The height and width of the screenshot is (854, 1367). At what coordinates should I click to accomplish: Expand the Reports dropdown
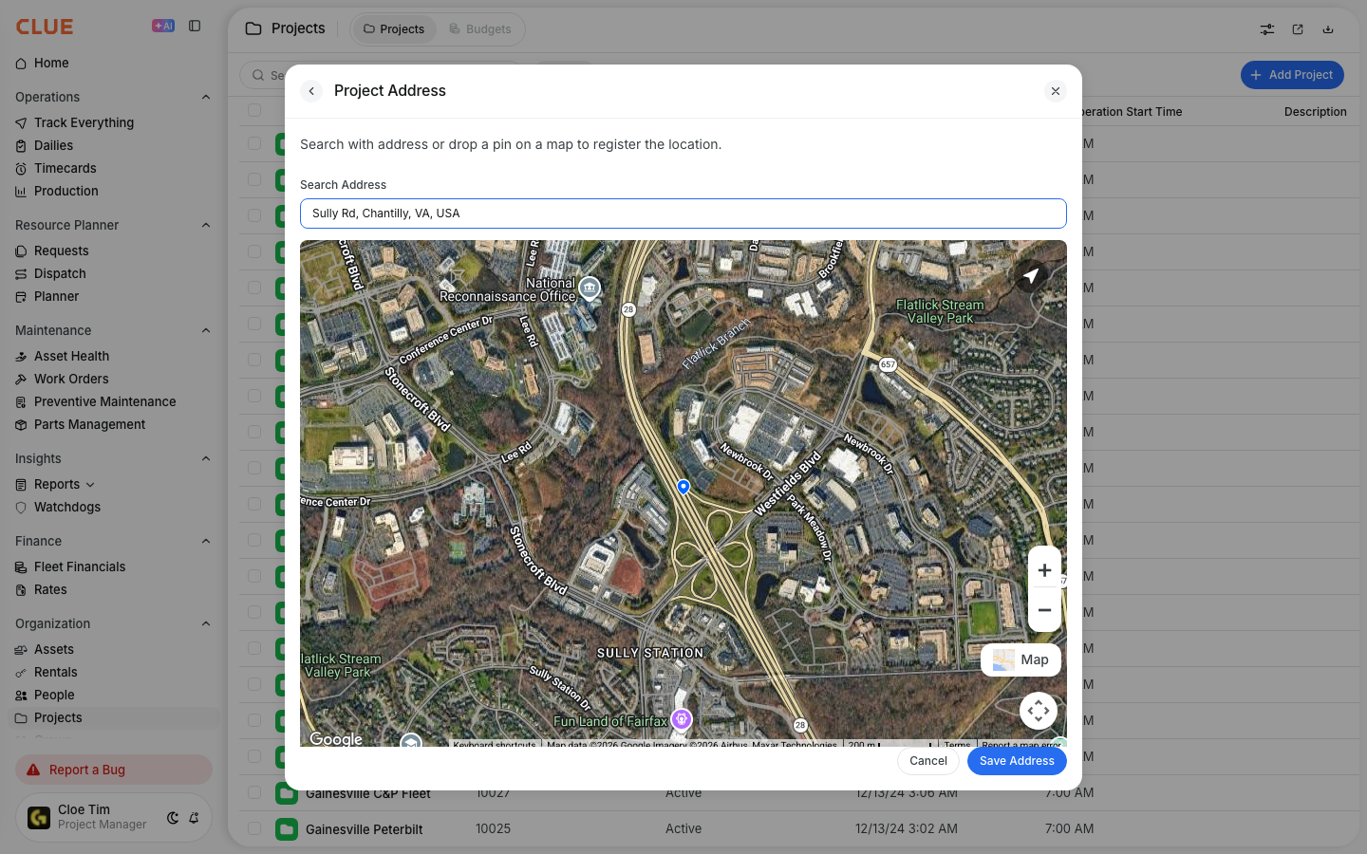tap(90, 485)
